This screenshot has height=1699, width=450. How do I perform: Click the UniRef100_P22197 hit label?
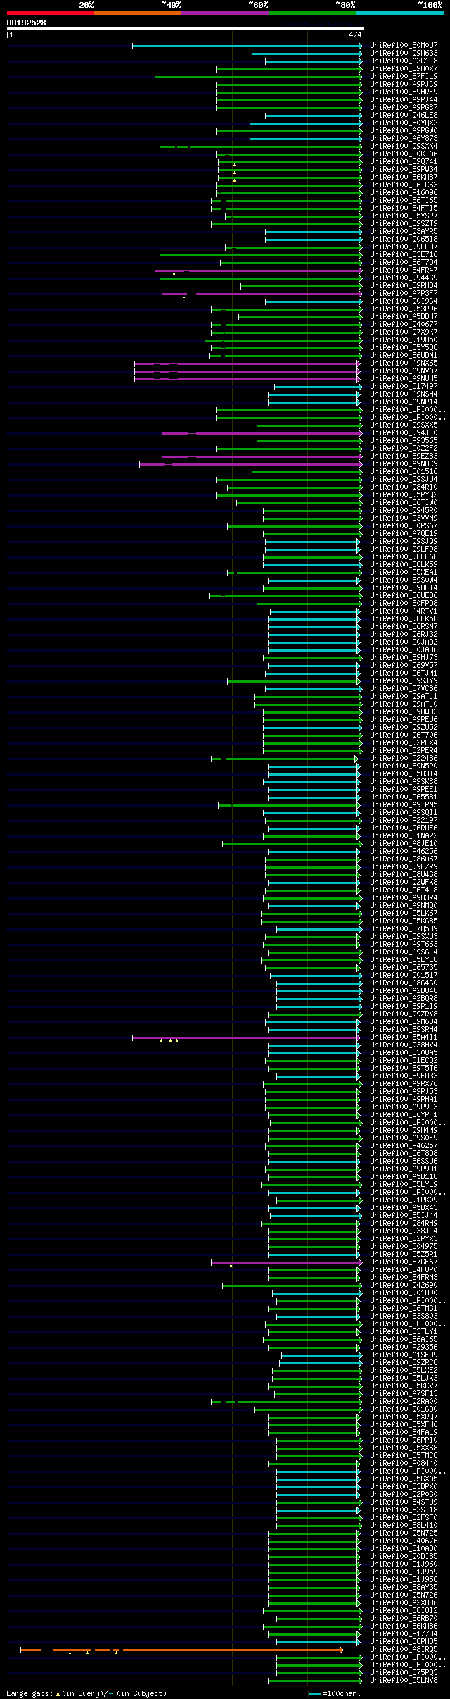(404, 821)
